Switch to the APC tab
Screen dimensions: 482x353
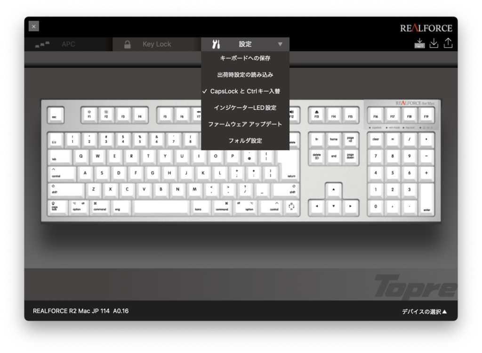(69, 43)
